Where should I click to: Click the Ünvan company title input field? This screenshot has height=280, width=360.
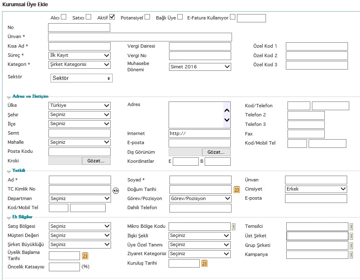point(140,37)
